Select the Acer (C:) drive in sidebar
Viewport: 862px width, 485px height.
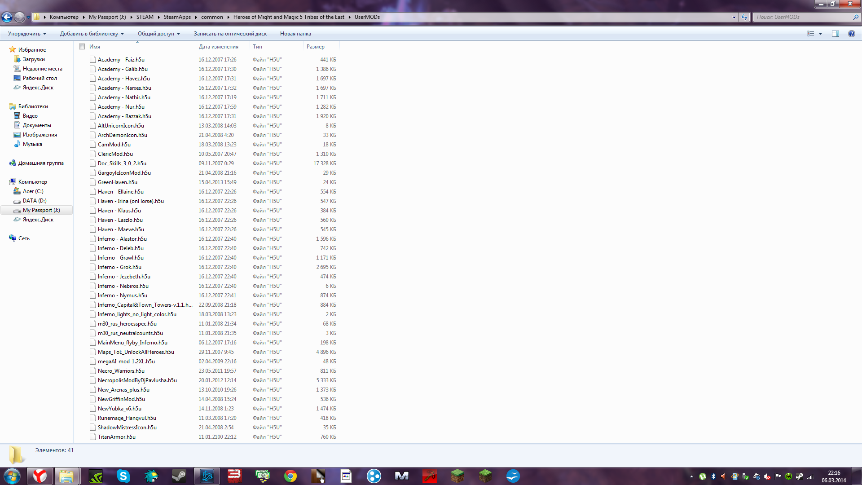pos(33,191)
